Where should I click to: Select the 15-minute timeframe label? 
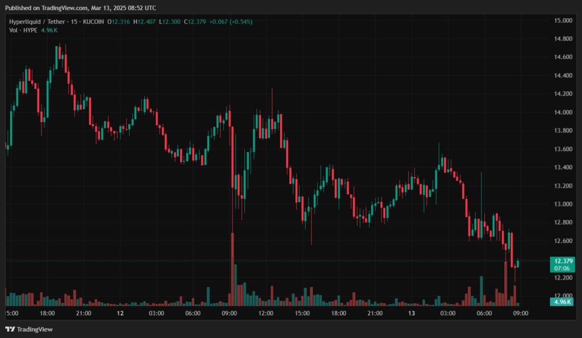[74, 21]
